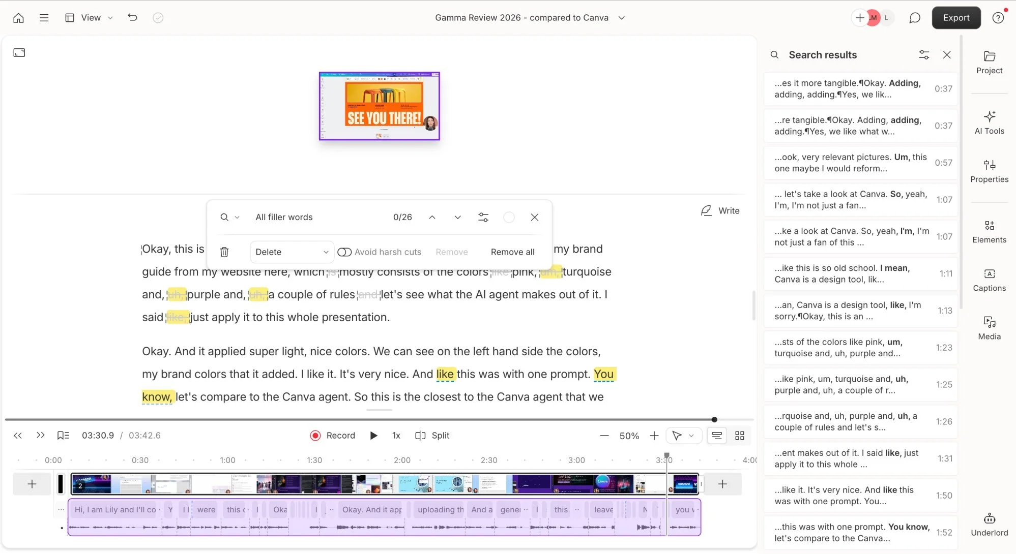The image size is (1016, 554).
Task: Click the Export button
Action: (x=956, y=18)
